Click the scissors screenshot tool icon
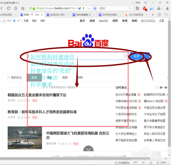 pyautogui.click(x=159, y=8)
